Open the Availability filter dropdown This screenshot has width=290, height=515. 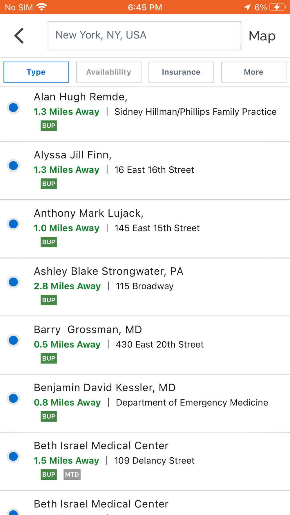[x=109, y=72]
